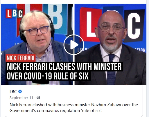Image resolution: width=149 pixels, height=117 pixels.
Task: Click the microphone at the bottom of the left frame
Action: coord(41,83)
